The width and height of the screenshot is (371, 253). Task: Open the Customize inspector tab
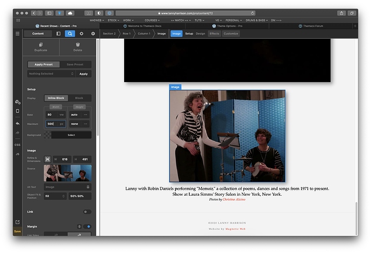coord(231,33)
